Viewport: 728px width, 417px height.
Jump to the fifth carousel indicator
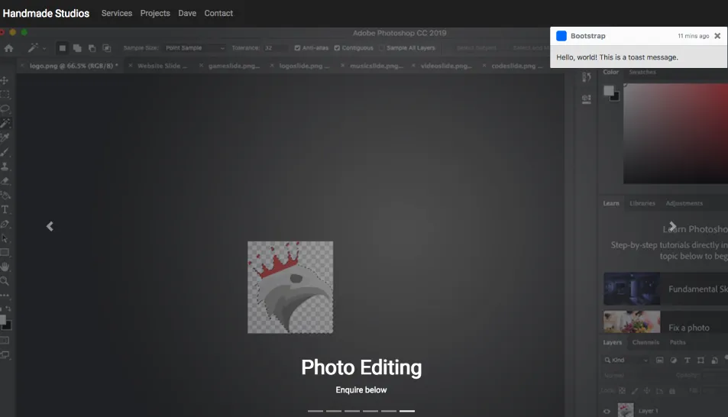[389, 411]
